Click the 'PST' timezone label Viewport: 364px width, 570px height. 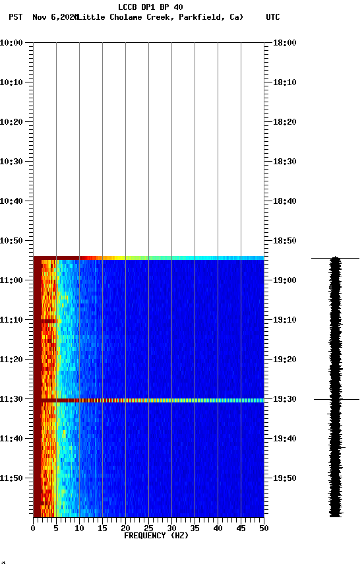[16, 17]
